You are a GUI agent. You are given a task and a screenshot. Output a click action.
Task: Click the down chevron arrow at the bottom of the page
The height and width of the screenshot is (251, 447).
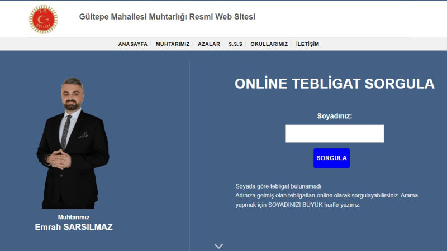[218, 246]
